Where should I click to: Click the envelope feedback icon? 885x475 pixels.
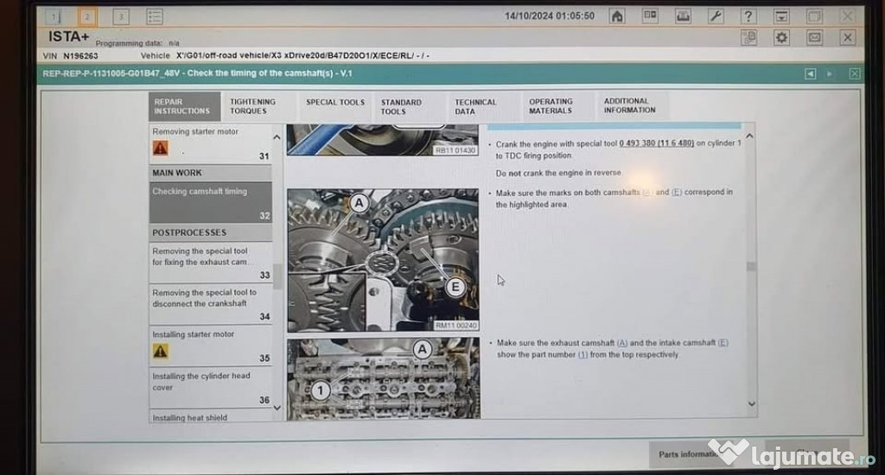point(814,37)
